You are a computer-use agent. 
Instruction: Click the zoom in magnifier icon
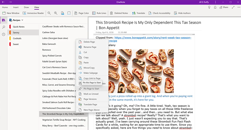click(56, 13)
